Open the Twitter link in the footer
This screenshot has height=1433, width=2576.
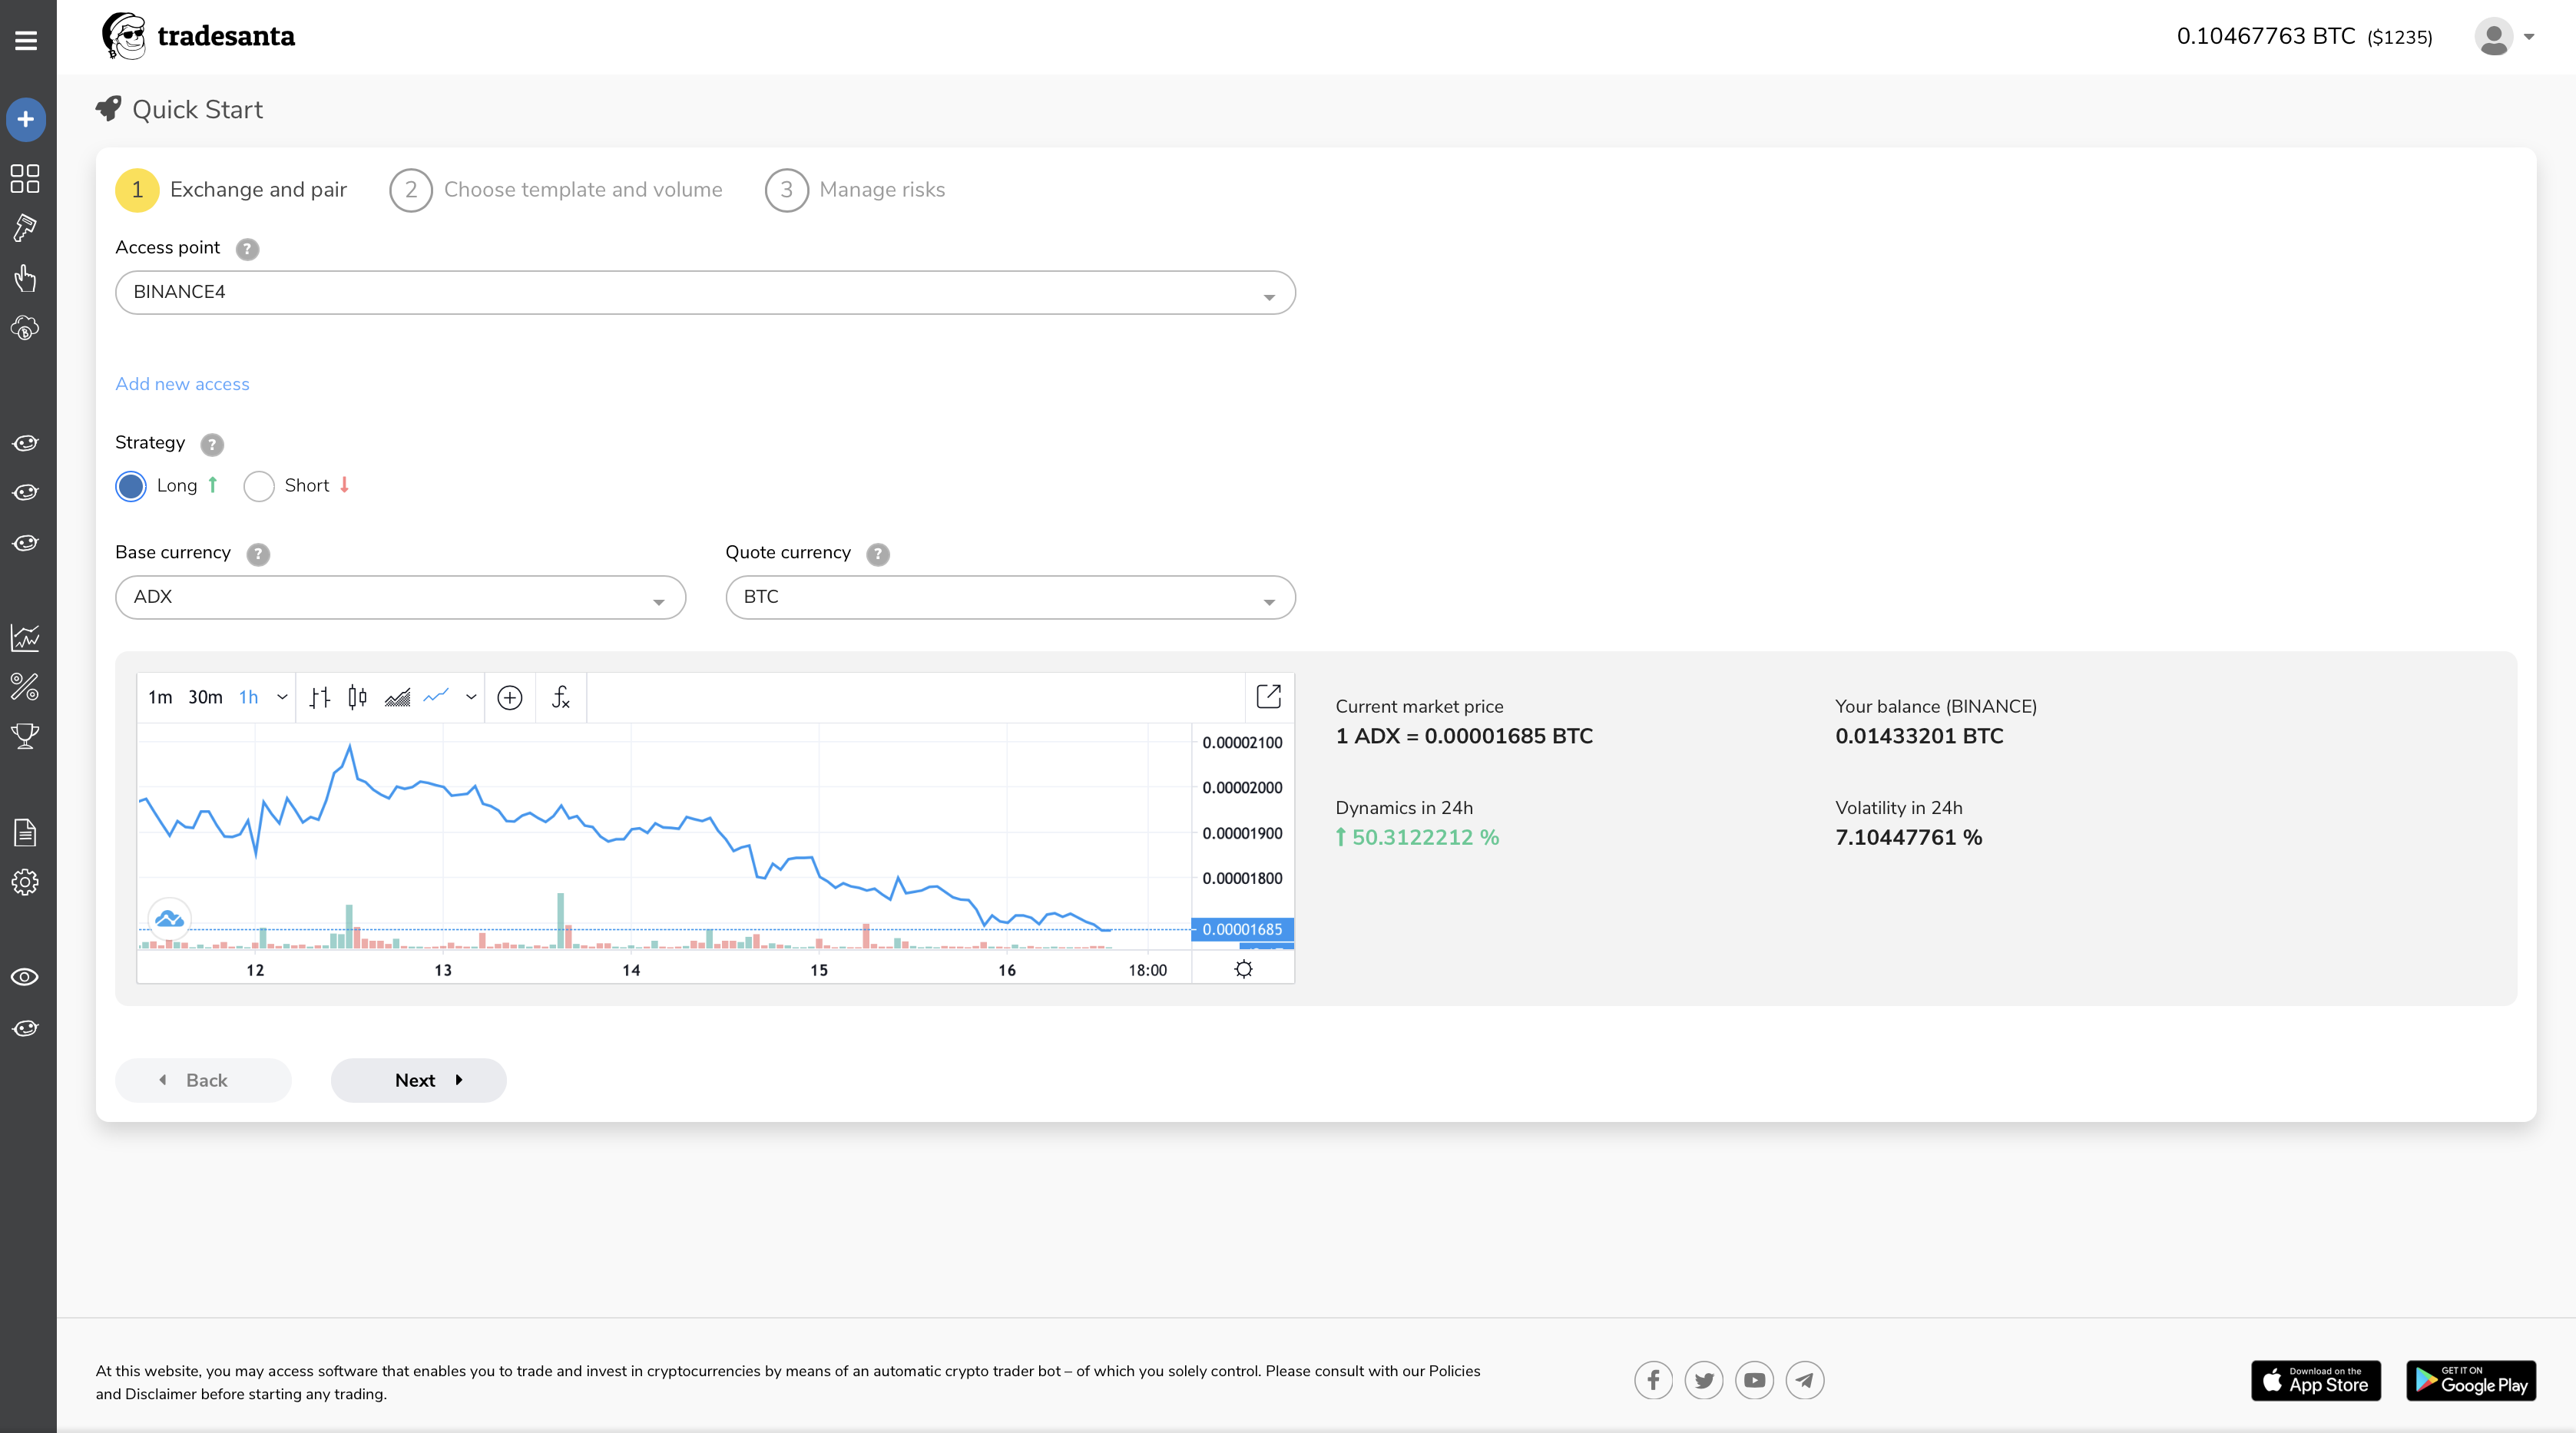tap(1704, 1380)
